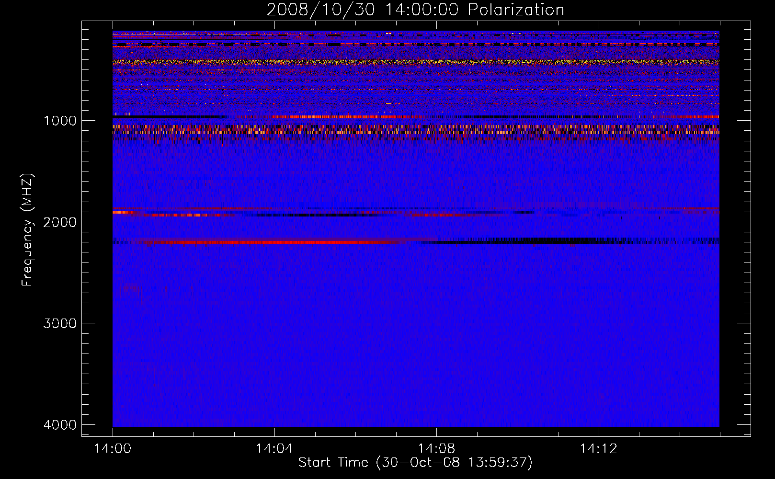Click the 4000 frequency tick label
The height and width of the screenshot is (479, 775).
pyautogui.click(x=60, y=424)
